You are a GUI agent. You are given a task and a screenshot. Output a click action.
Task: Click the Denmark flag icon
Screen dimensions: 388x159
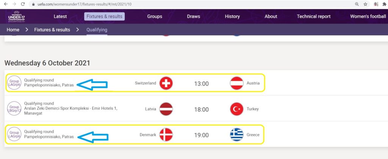pyautogui.click(x=166, y=135)
